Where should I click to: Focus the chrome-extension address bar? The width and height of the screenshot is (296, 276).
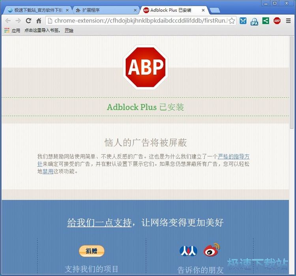(141, 21)
